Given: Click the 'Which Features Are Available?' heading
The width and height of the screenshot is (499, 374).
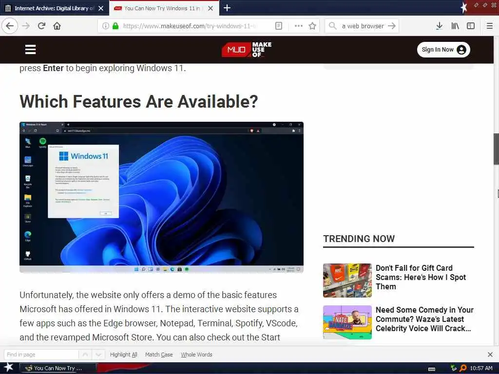Looking at the screenshot, I should click(139, 101).
